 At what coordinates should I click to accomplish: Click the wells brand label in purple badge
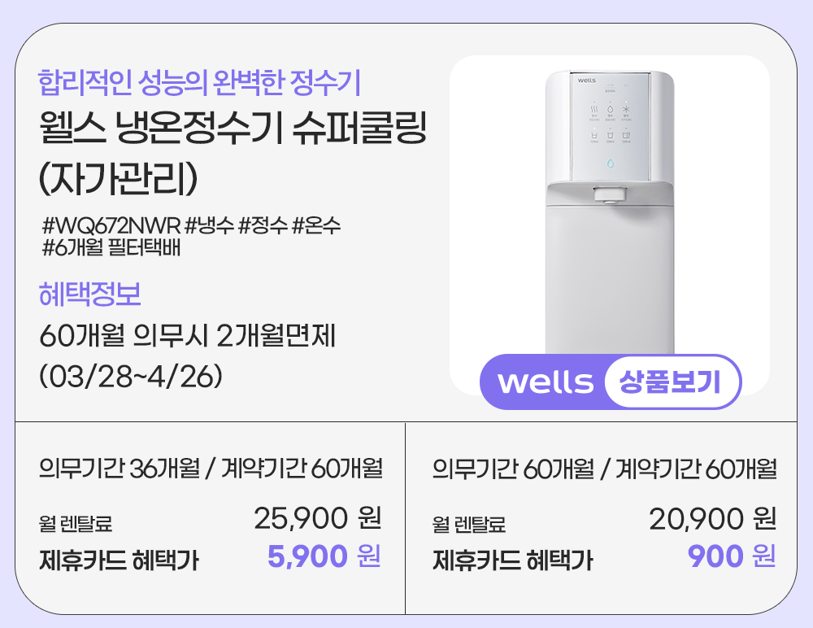[x=546, y=382]
